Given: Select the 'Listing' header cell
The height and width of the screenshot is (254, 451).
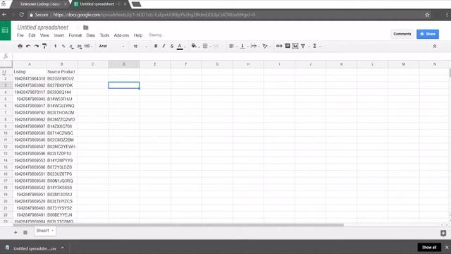Looking at the screenshot, I should pyautogui.click(x=30, y=72).
